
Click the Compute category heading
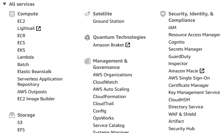(28, 14)
